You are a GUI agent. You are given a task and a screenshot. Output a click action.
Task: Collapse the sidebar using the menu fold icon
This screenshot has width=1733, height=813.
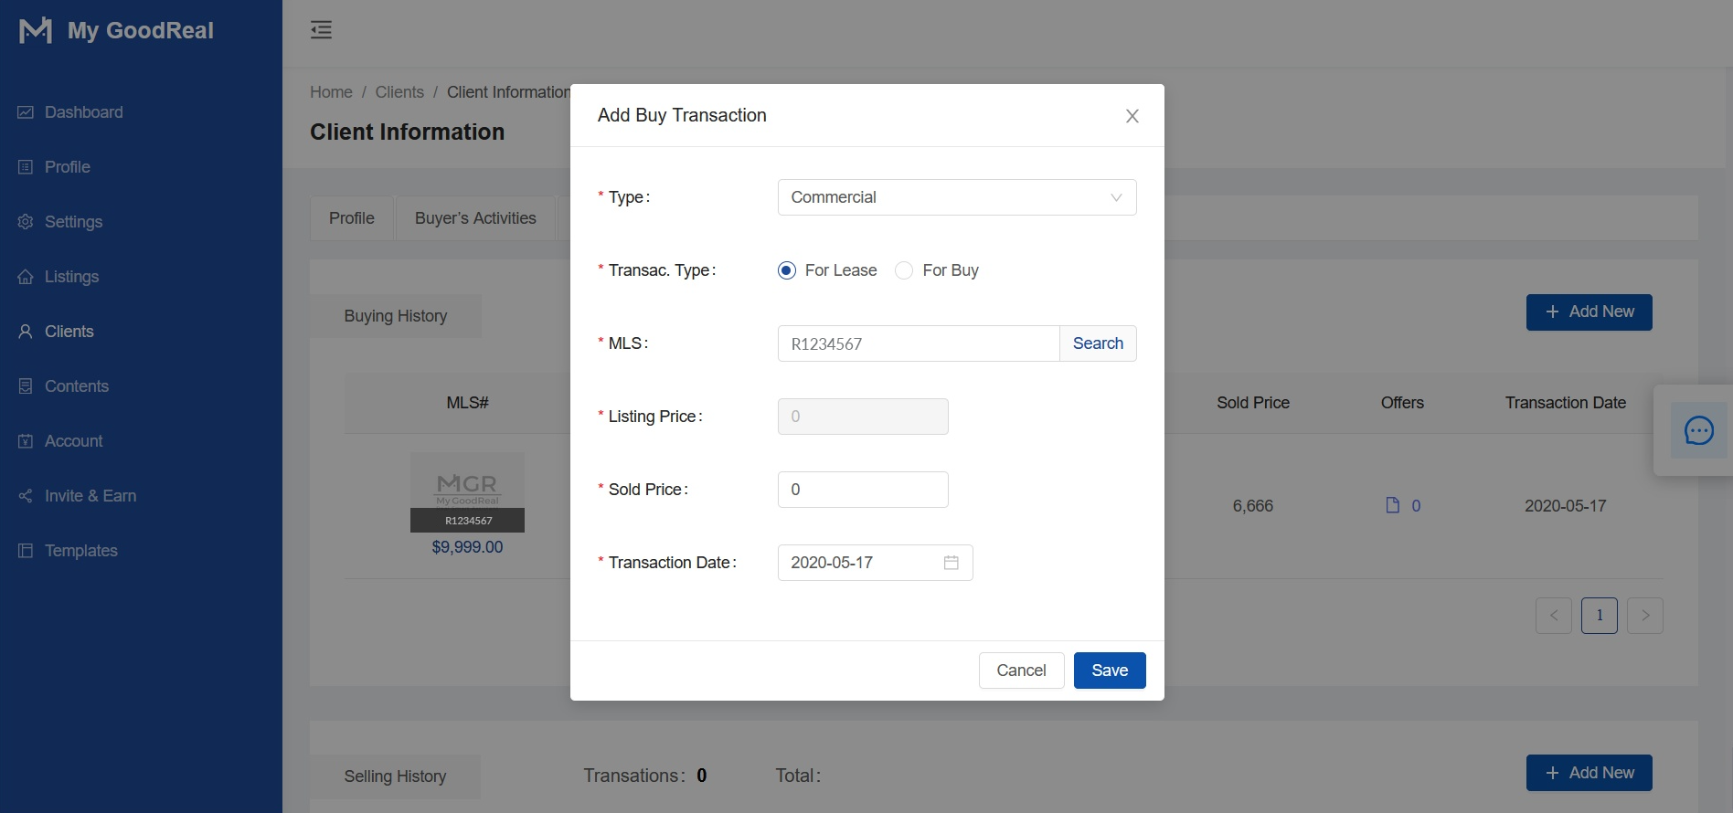[321, 30]
